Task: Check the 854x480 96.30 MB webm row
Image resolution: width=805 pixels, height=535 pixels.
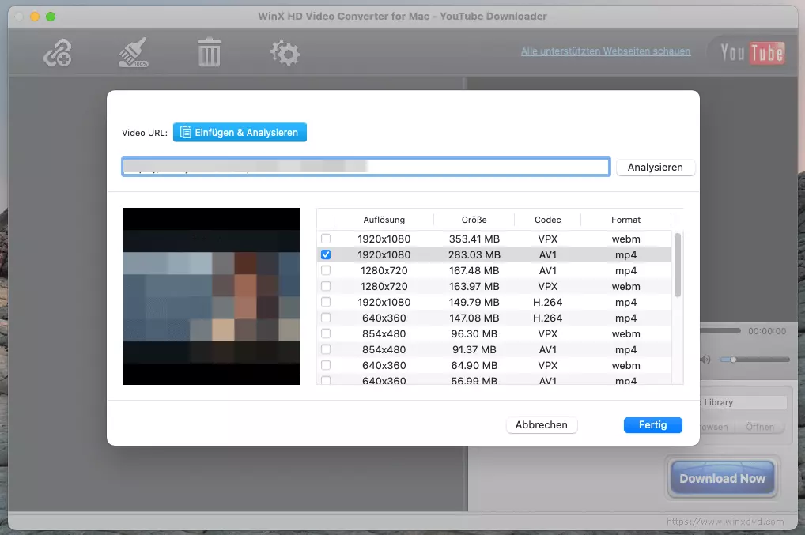Action: click(x=326, y=334)
